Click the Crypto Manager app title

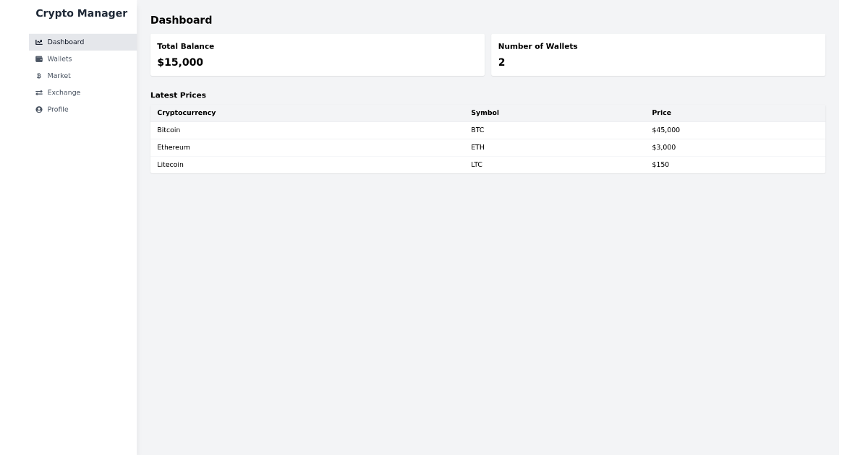click(81, 13)
